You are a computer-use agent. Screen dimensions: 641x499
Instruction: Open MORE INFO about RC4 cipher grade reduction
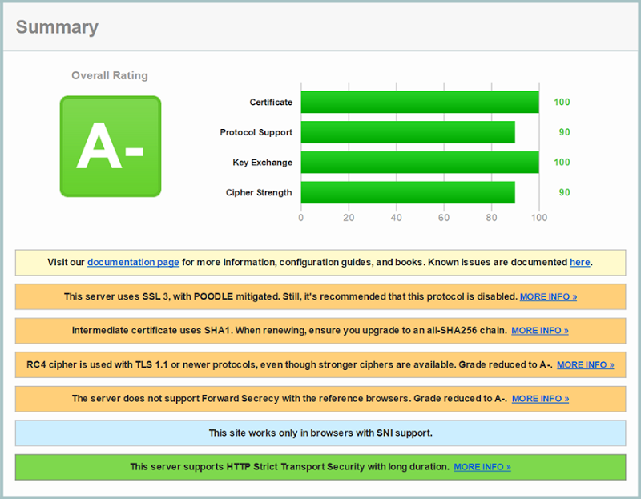585,364
